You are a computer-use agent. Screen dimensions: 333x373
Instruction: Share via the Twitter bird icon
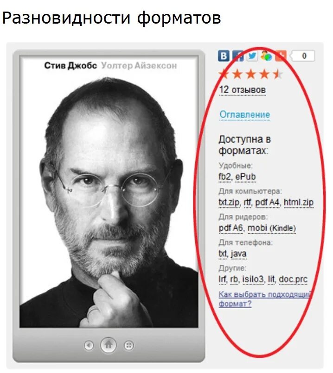252,56
